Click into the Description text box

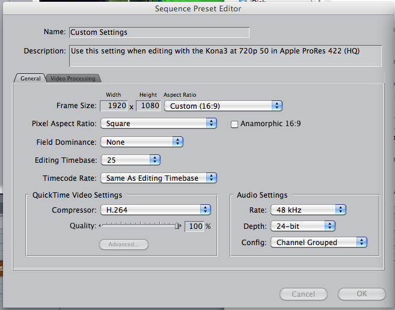click(x=225, y=56)
